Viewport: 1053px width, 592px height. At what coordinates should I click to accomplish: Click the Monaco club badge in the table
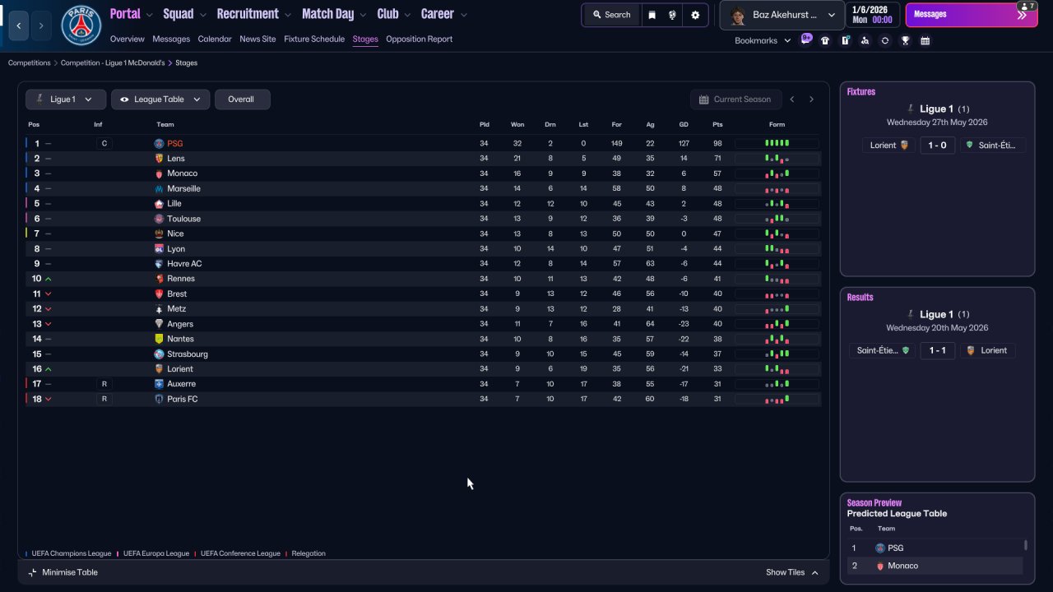(x=159, y=173)
